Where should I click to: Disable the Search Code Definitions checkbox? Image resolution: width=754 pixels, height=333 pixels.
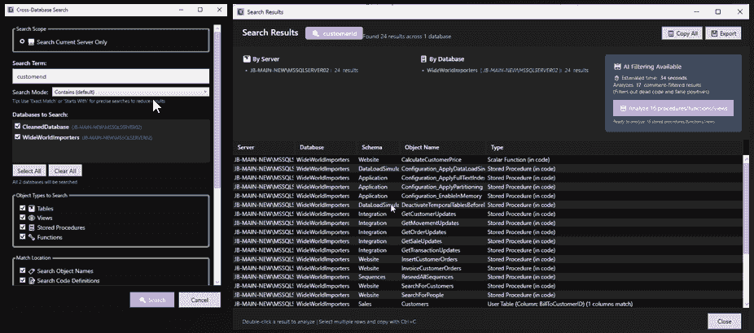click(x=21, y=281)
